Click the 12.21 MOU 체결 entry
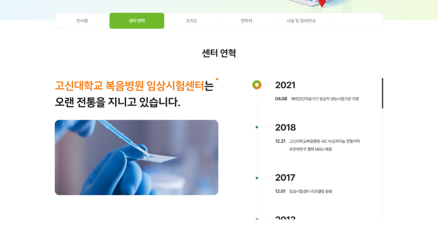The height and width of the screenshot is (245, 438). click(x=318, y=145)
